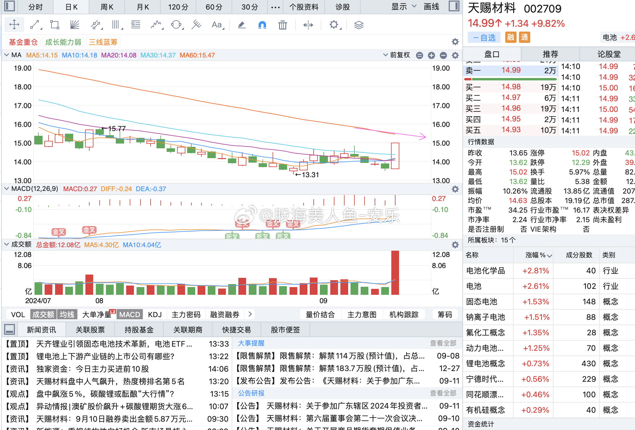Toggle the left sidebar panel icon

[9, 6]
